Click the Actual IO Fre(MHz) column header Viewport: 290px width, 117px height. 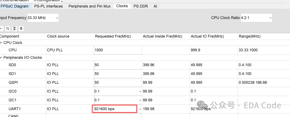[214, 36]
